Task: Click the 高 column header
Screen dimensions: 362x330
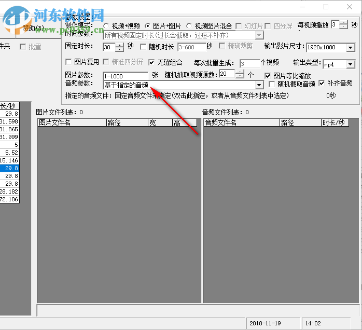Action: 185,122
